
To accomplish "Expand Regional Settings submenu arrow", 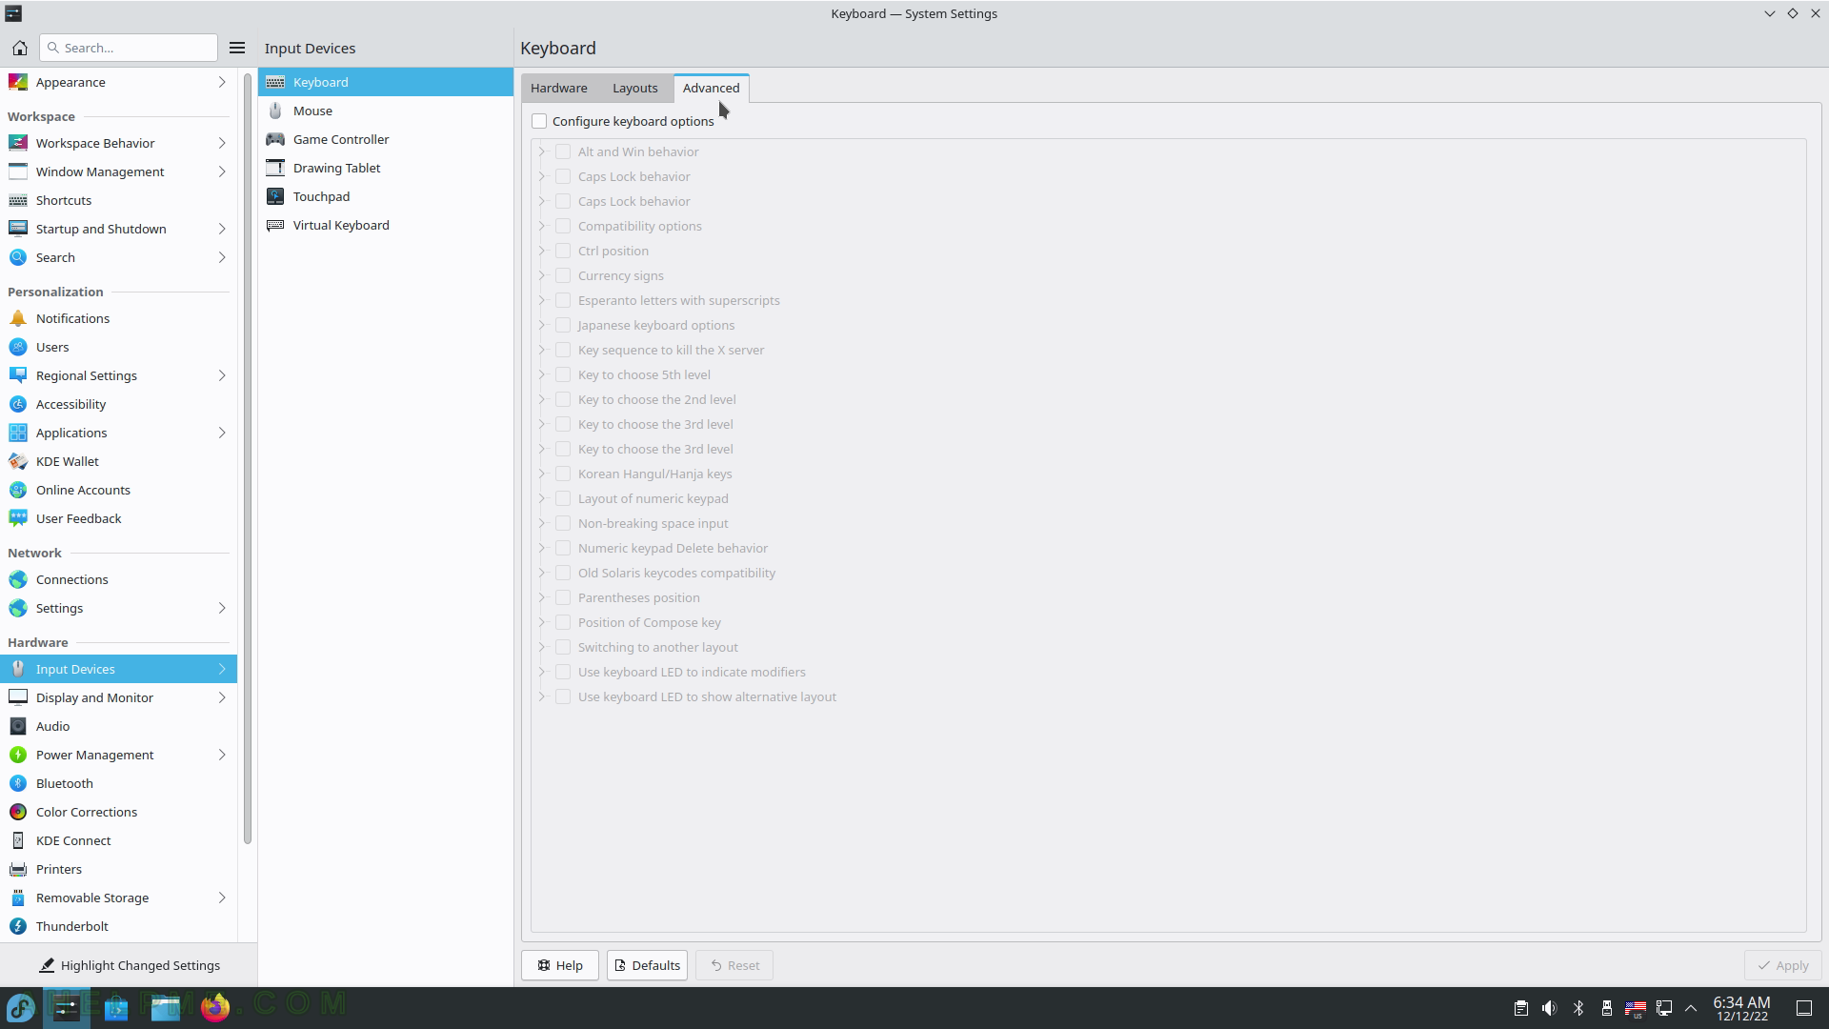I will [x=222, y=375].
